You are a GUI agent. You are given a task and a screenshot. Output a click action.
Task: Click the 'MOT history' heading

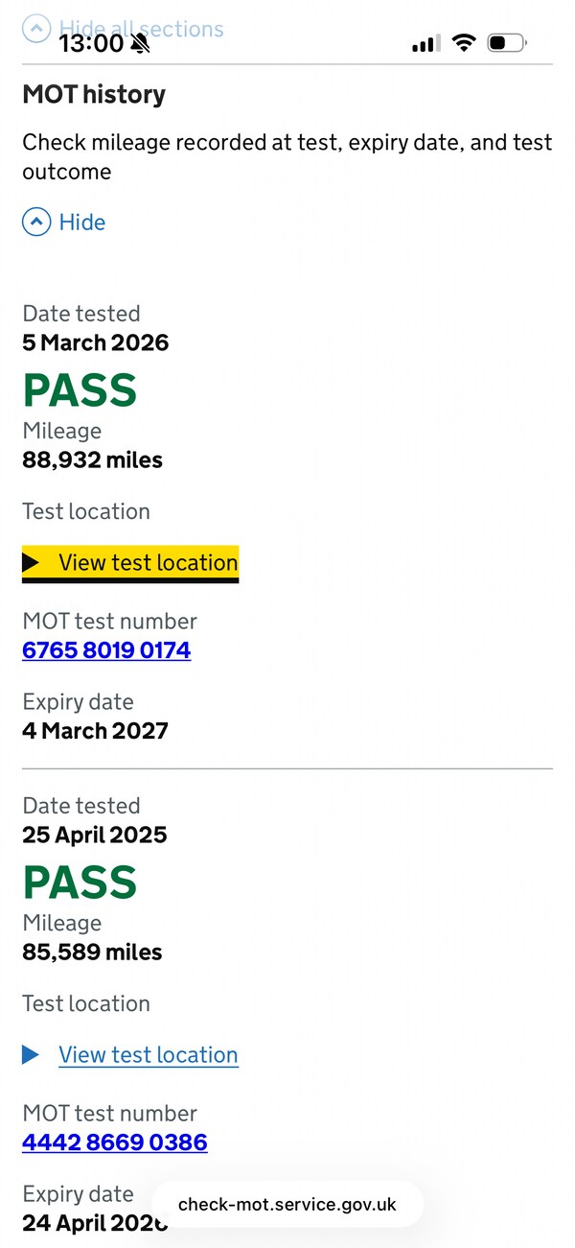tap(94, 94)
